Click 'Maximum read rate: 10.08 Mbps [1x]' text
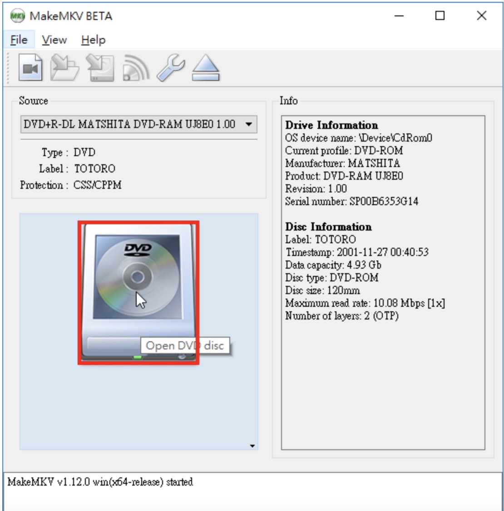504x511 pixels. (365, 303)
